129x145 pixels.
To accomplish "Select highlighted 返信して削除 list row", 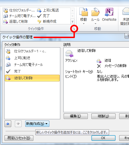I will pyautogui.click(x=32, y=78).
